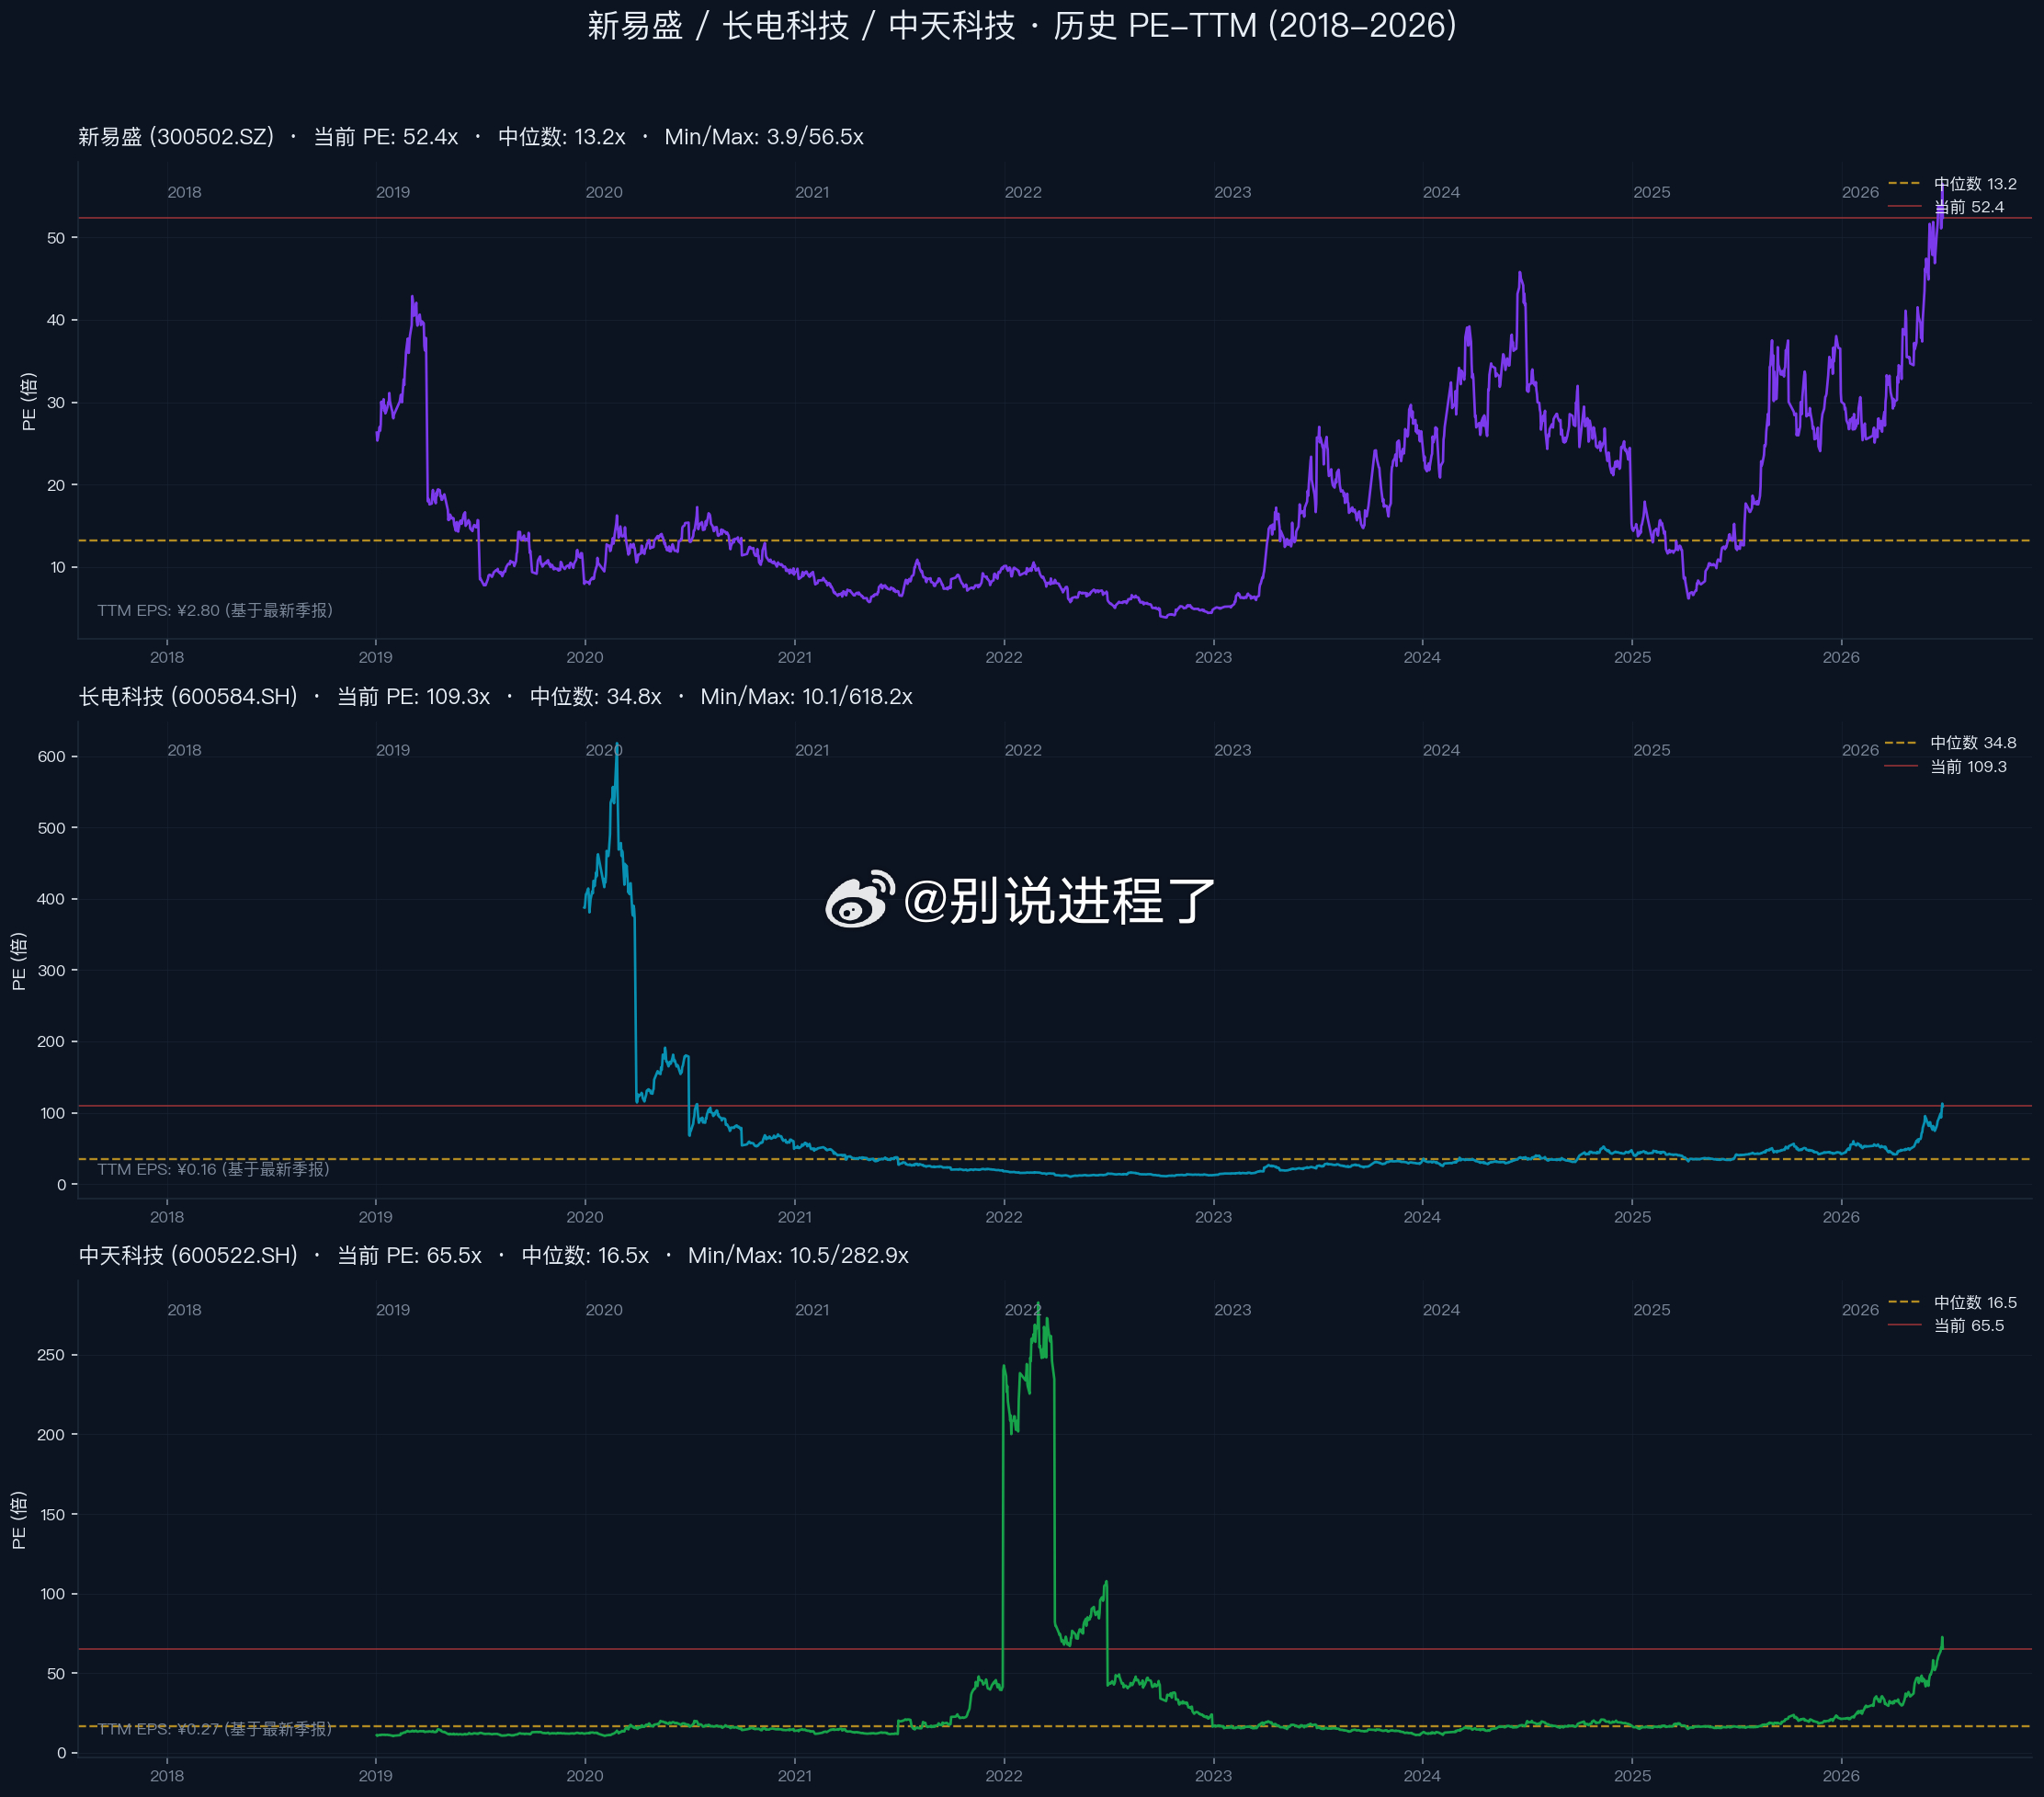
Task: Click y-axis tick 20 on 新易盛 chart
Action: tap(56, 486)
